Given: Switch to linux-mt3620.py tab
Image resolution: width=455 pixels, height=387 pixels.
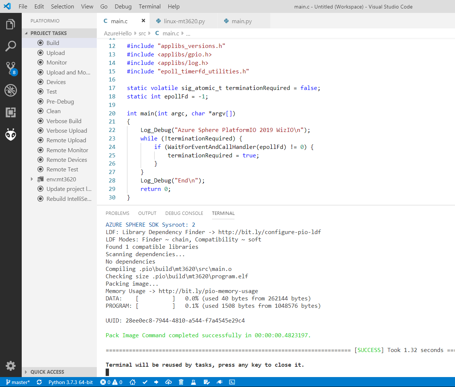Looking at the screenshot, I should 184,21.
